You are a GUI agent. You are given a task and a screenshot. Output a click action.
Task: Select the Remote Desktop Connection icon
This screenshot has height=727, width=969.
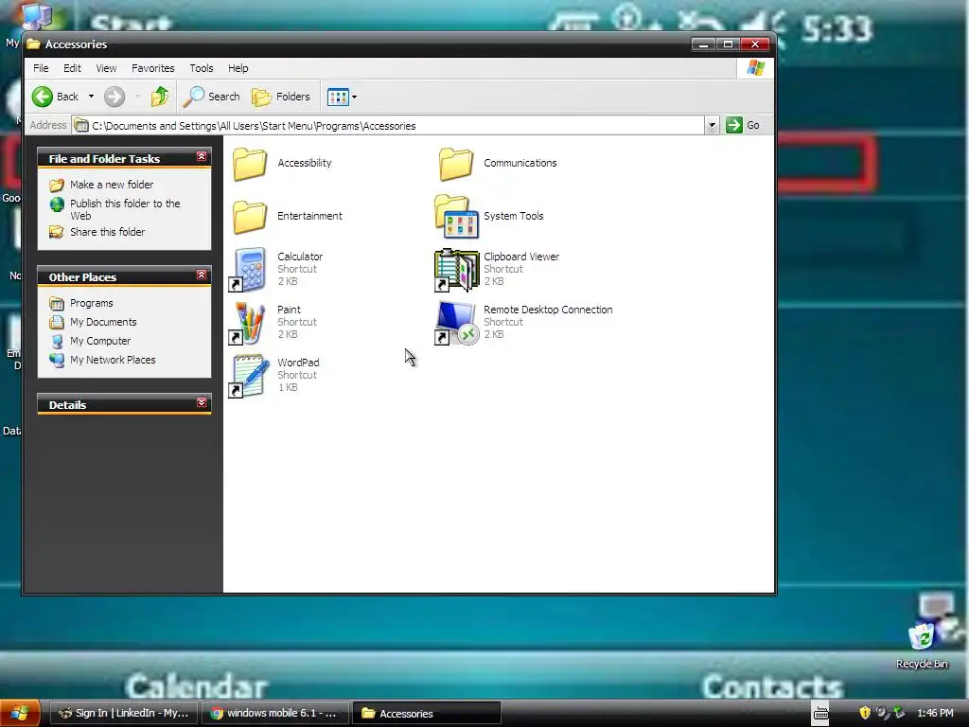tap(456, 323)
